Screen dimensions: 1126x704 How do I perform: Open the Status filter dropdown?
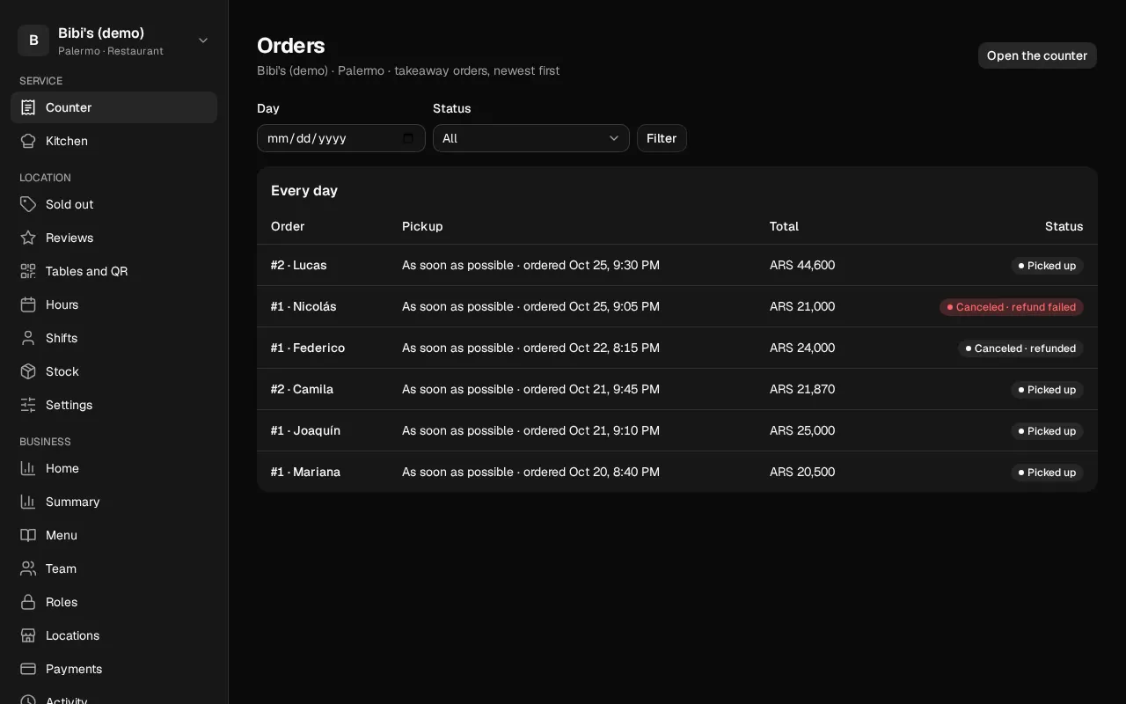coord(531,138)
